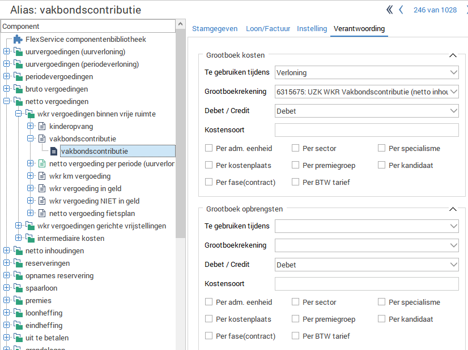Select wkr vergoeding NIET in geld item
Viewport: 468px width, 350px height.
[94, 201]
